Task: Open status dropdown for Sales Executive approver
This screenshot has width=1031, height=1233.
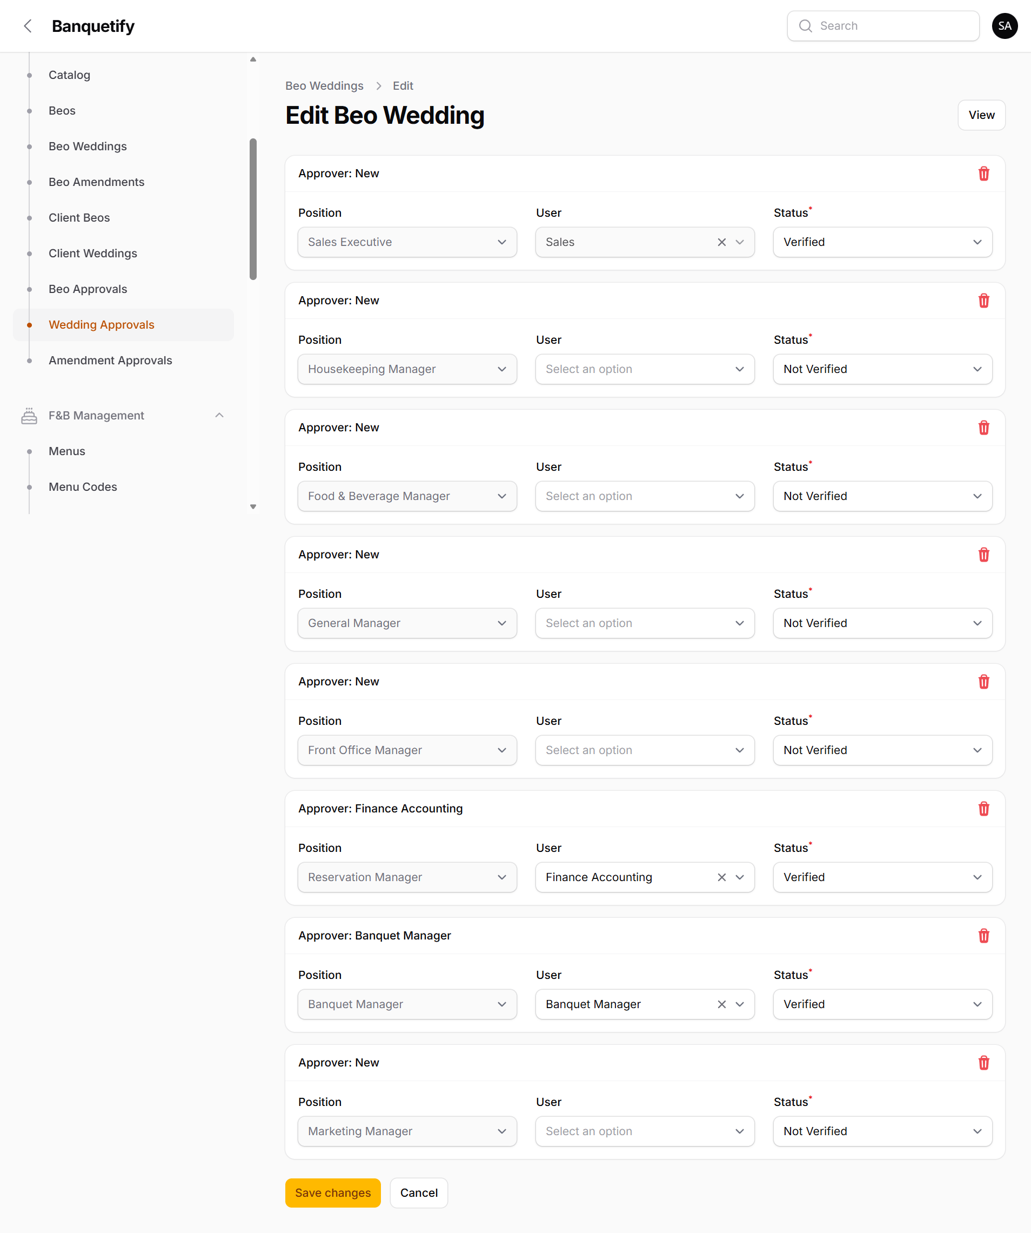Action: [x=882, y=242]
